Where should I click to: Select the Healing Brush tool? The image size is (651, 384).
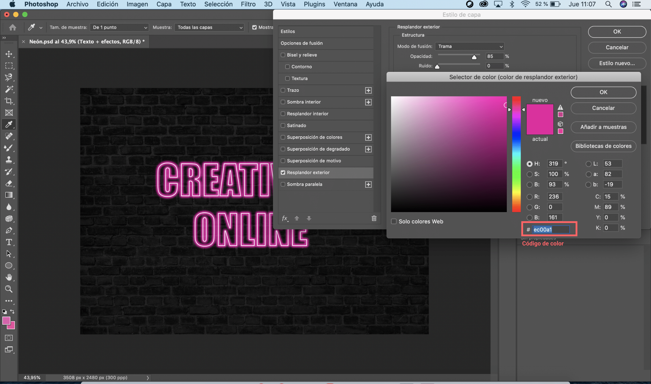pos(9,136)
